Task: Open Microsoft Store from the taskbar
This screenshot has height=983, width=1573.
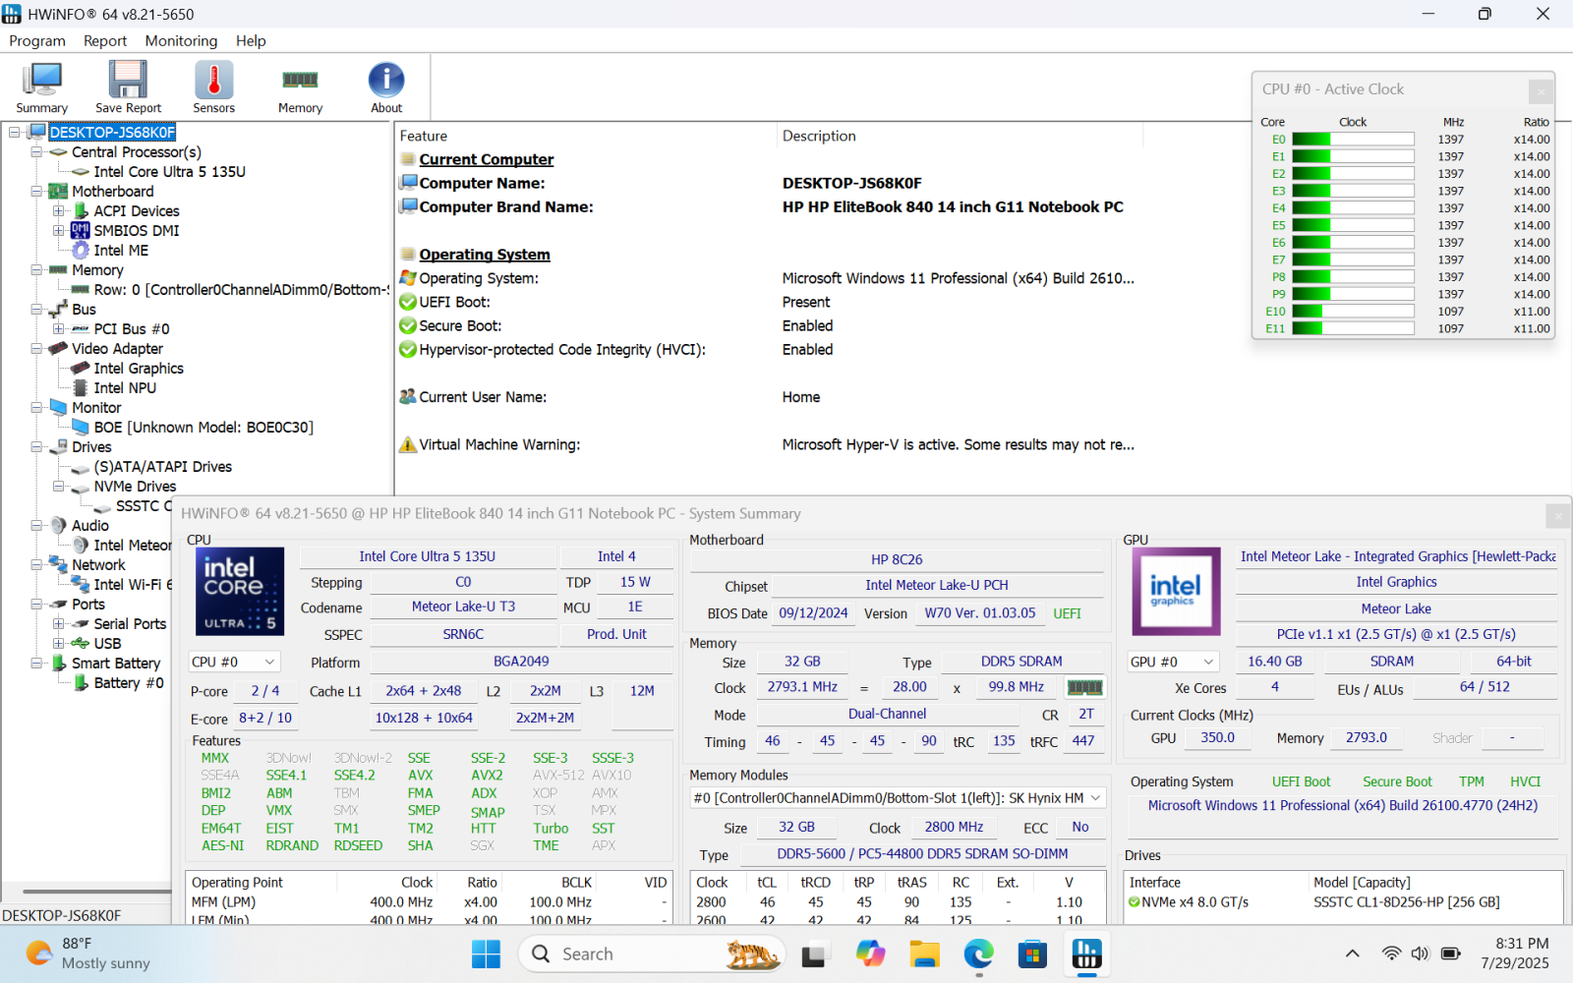Action: (1032, 954)
